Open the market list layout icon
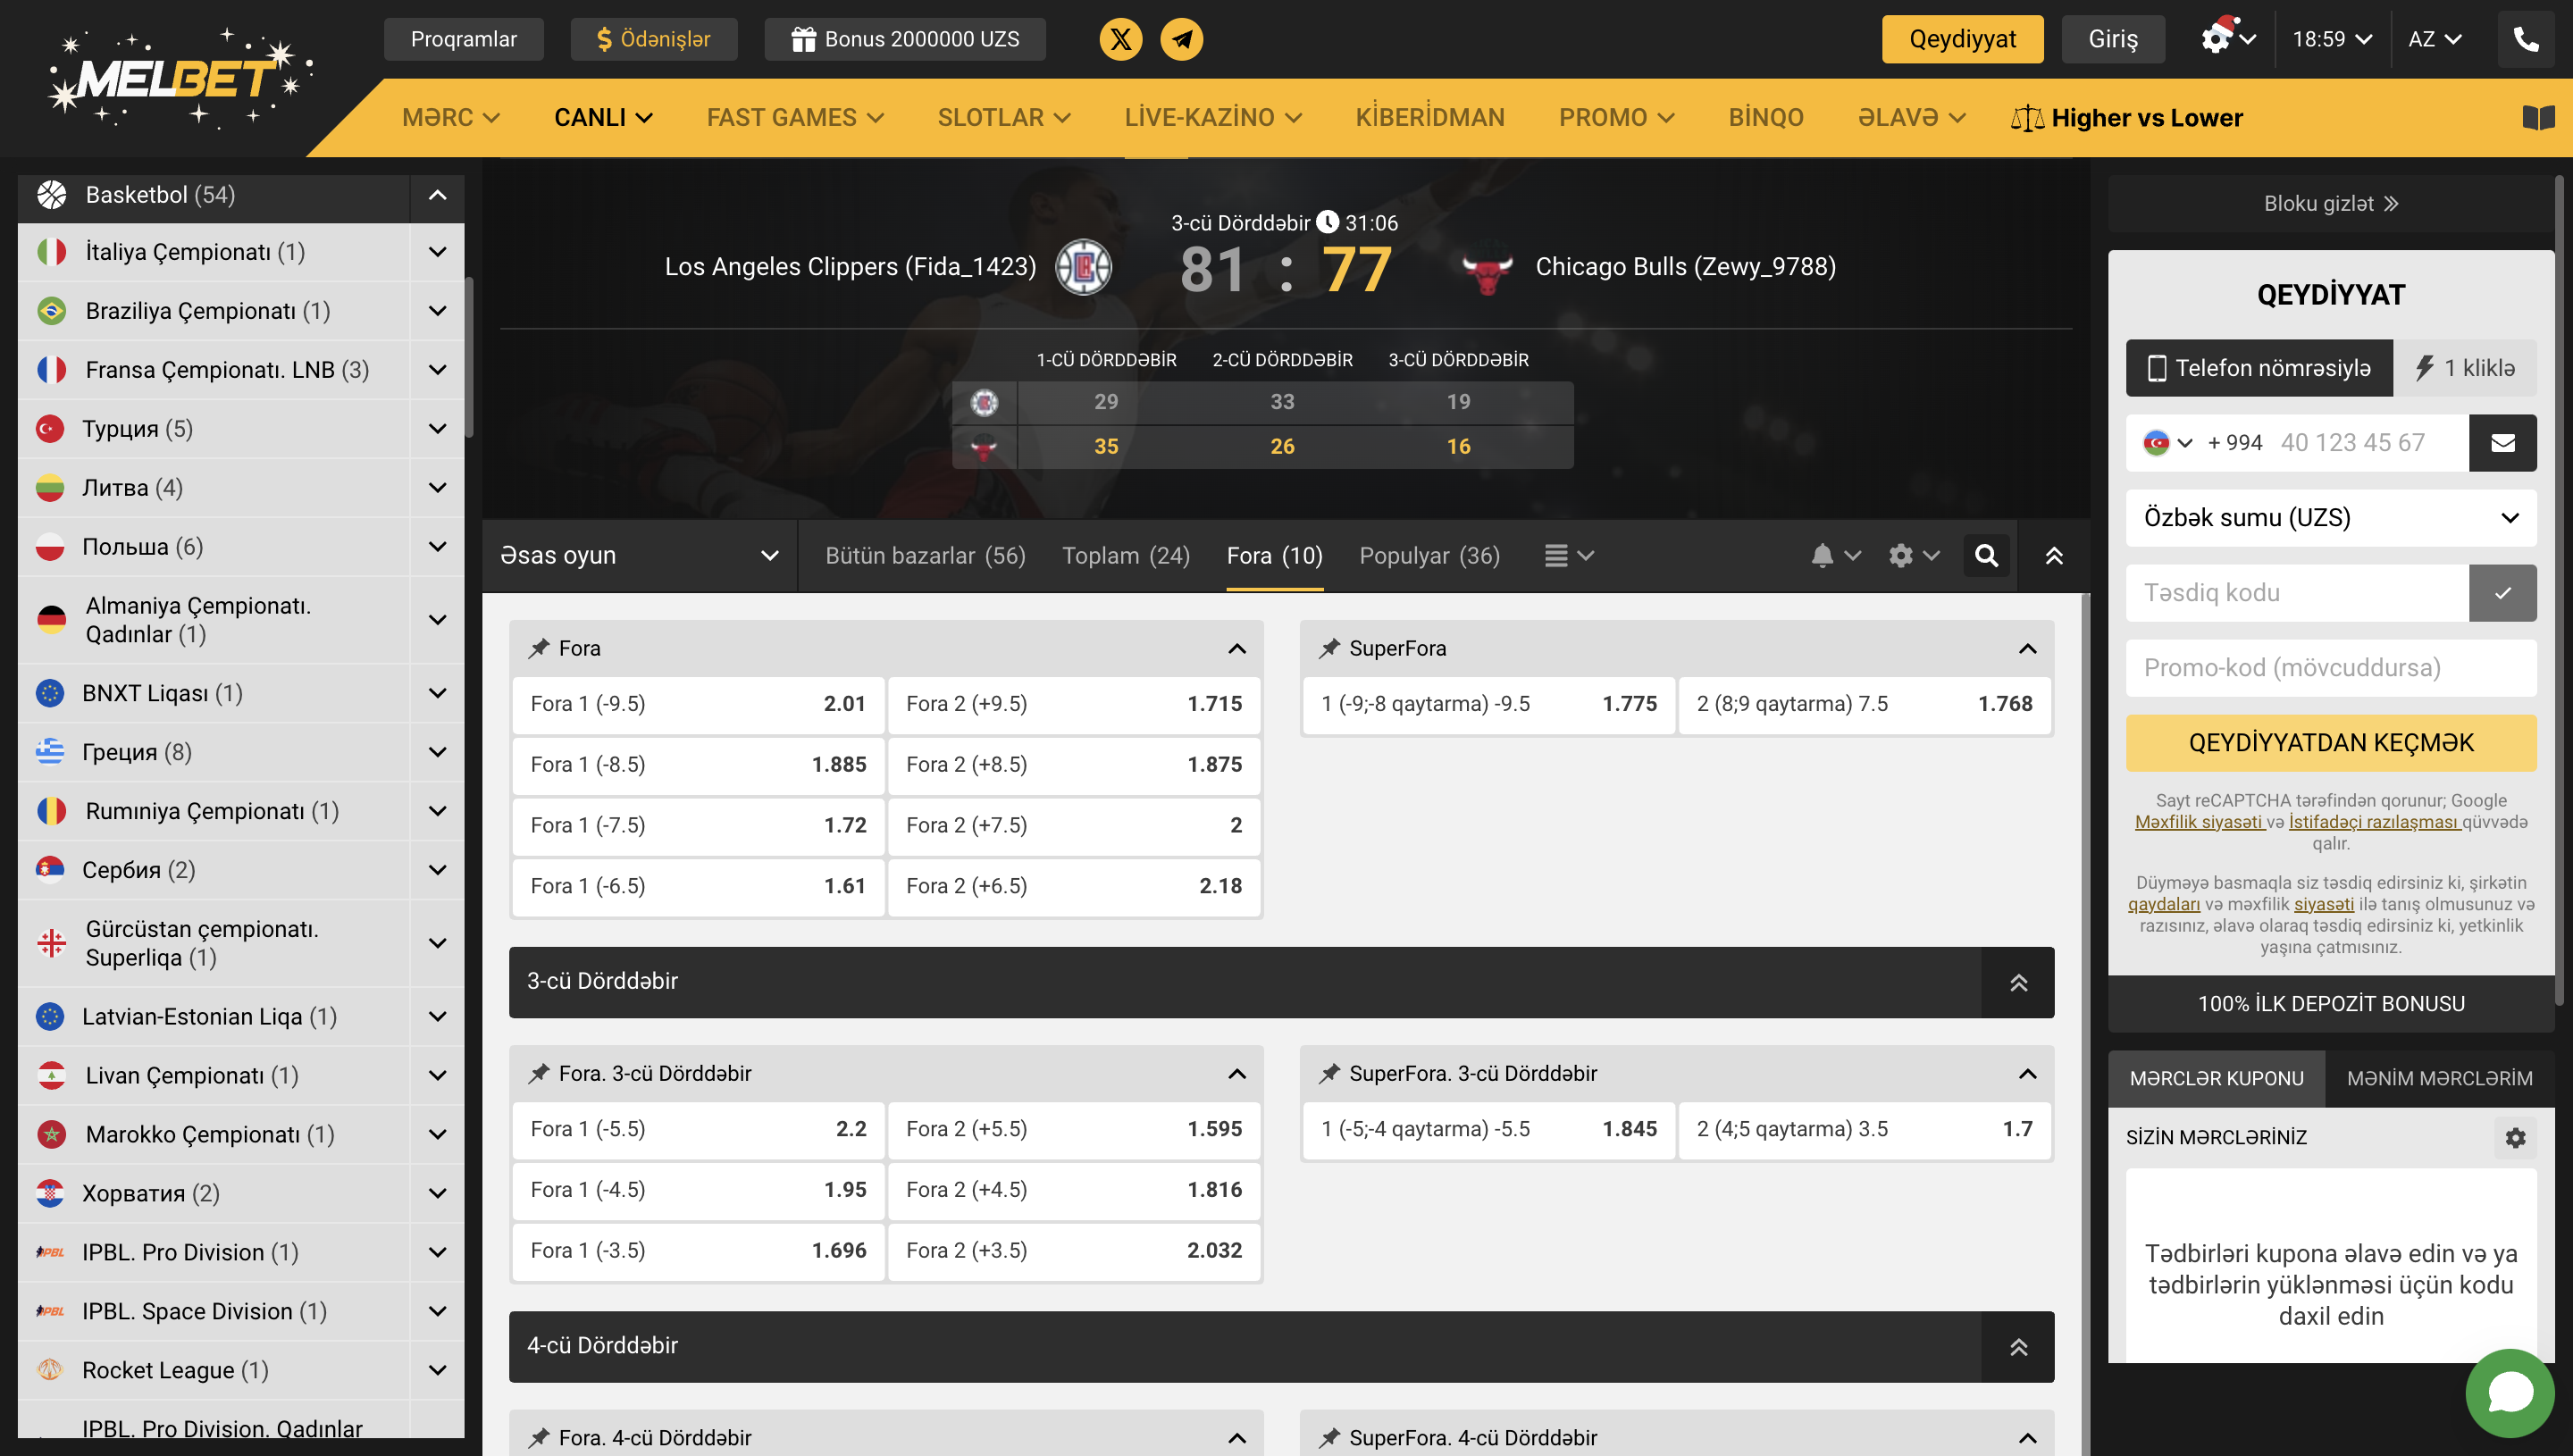The width and height of the screenshot is (2573, 1456). tap(1568, 555)
